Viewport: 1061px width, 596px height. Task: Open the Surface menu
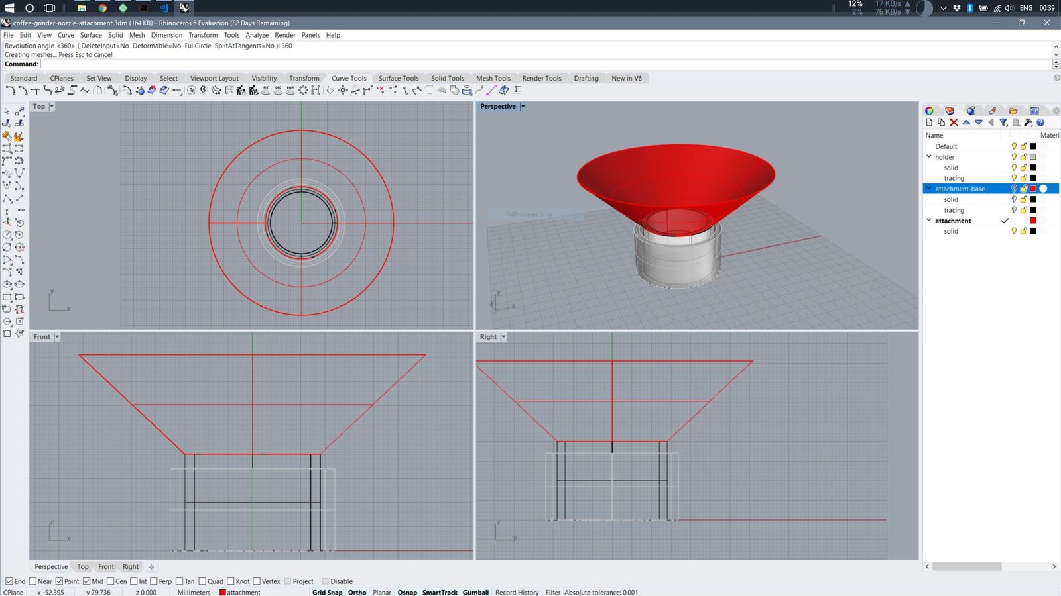coord(91,35)
